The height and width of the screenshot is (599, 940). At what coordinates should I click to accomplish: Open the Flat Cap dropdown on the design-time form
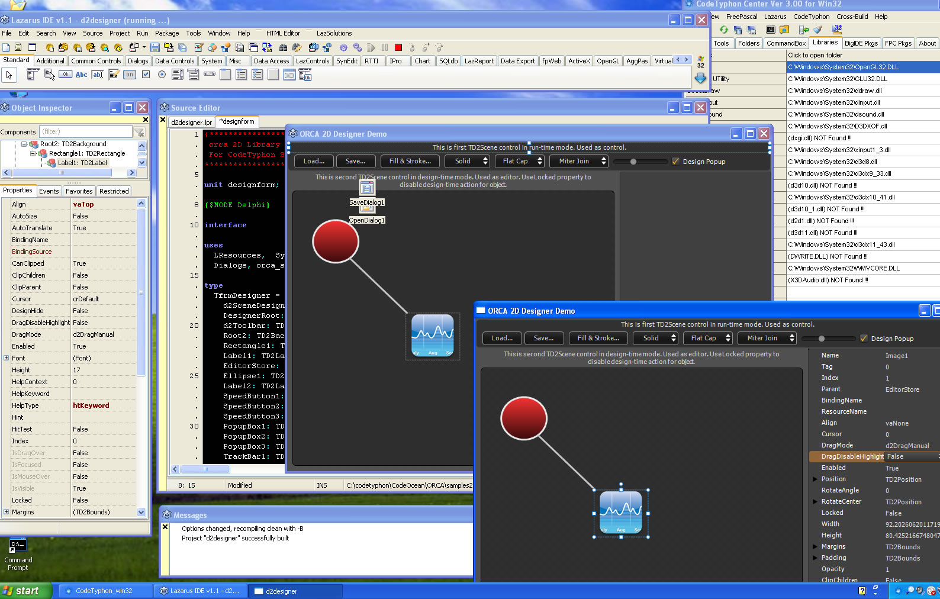coord(520,161)
